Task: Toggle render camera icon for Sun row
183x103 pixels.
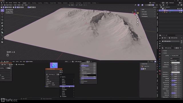Action: [x=181, y=12]
